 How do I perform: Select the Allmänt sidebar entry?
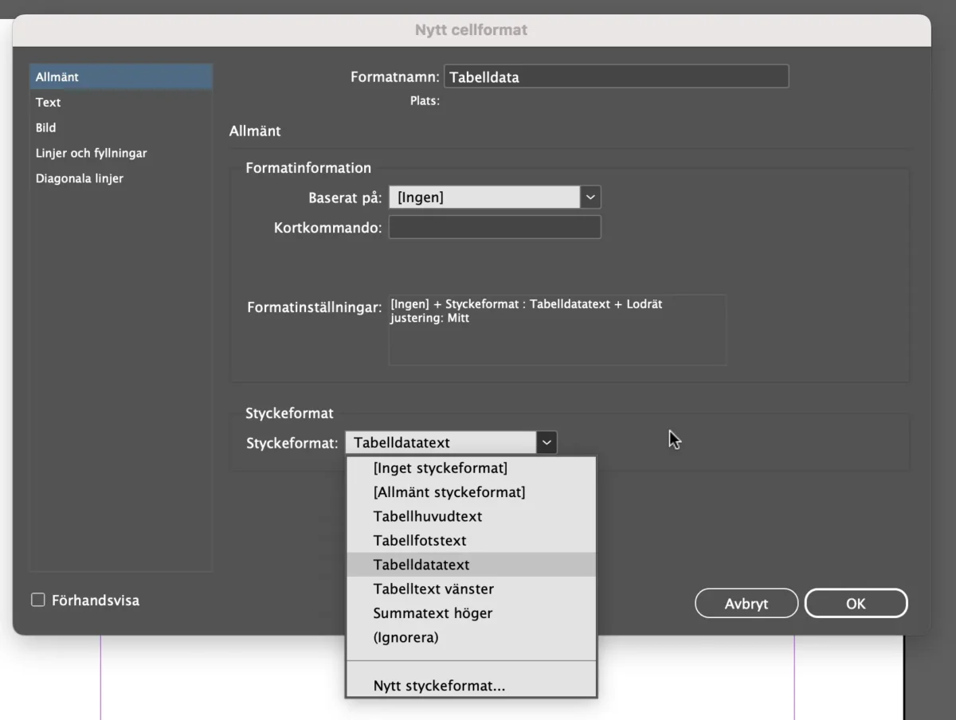tap(57, 76)
